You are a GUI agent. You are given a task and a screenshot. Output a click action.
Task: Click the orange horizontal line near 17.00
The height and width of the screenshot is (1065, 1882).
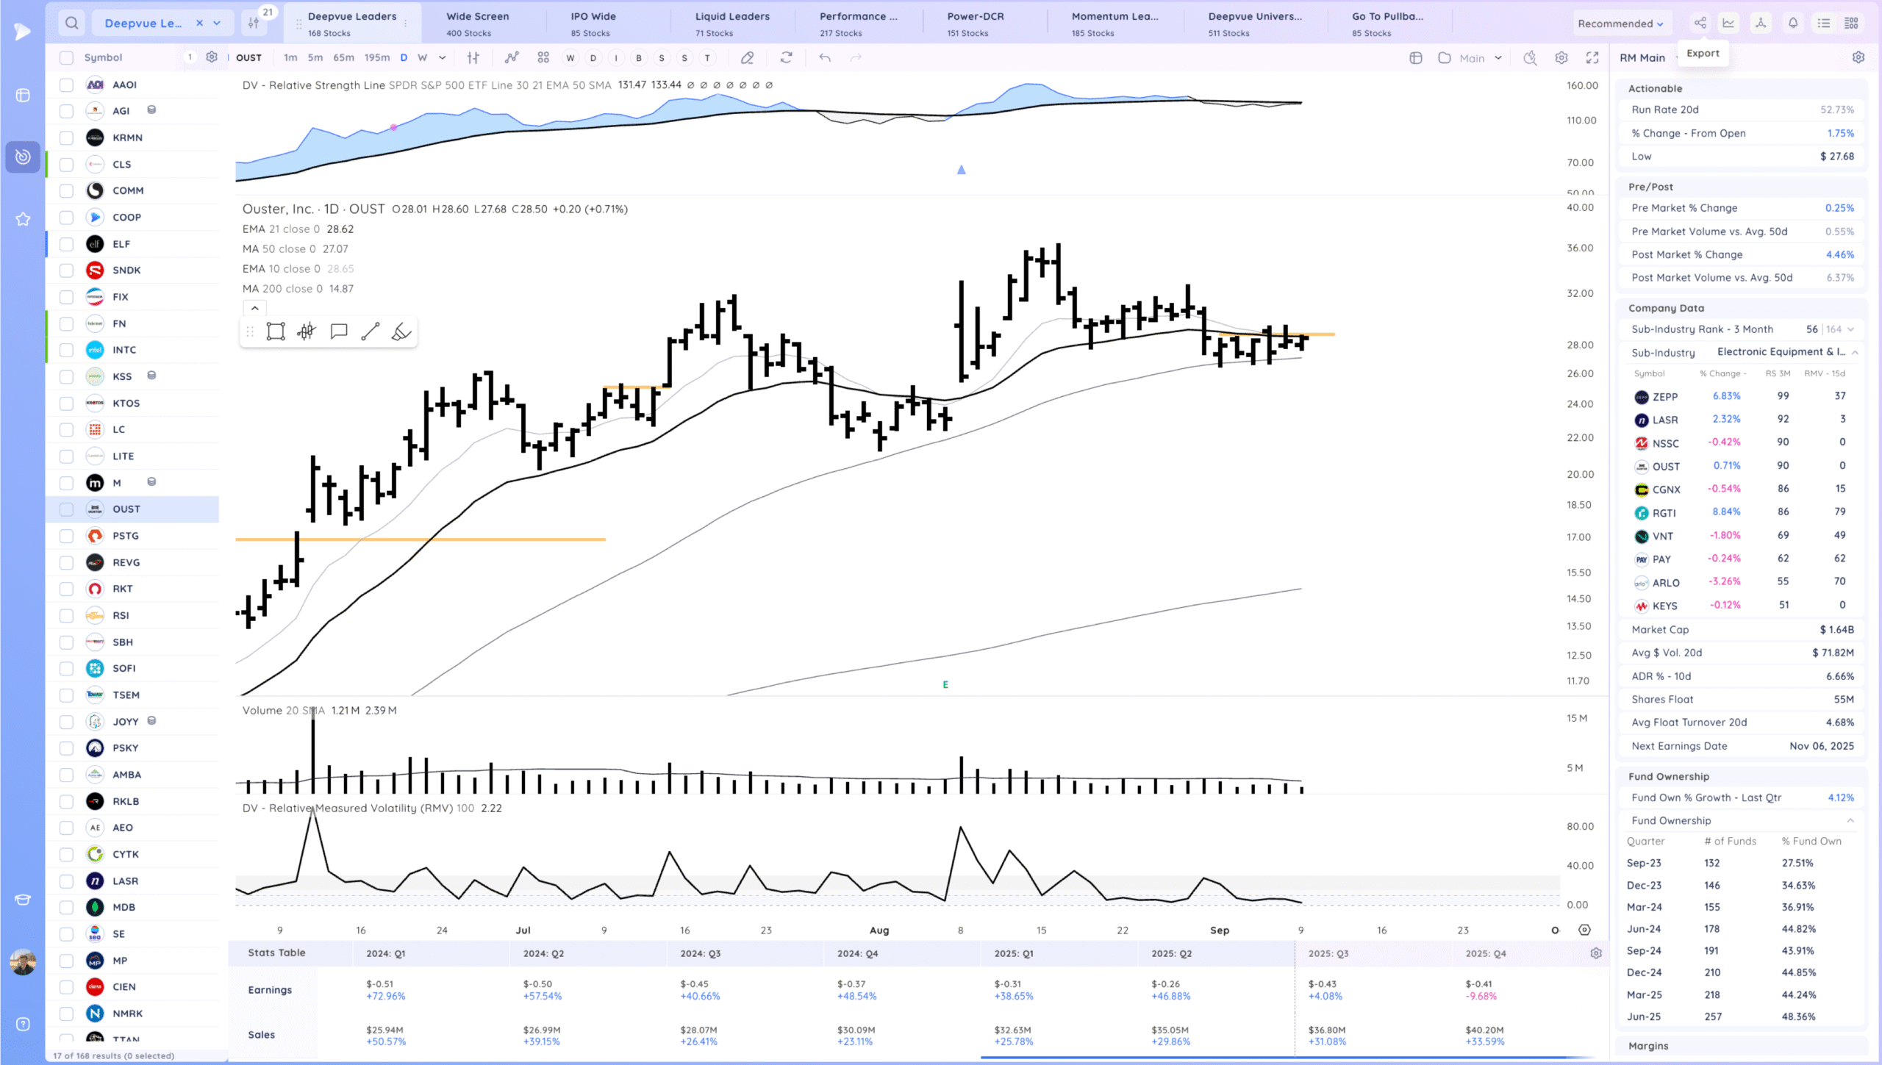[x=421, y=539]
